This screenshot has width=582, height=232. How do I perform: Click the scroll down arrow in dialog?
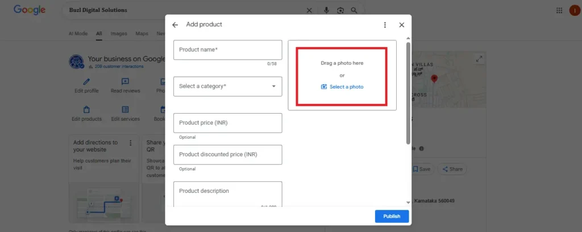[408, 202]
